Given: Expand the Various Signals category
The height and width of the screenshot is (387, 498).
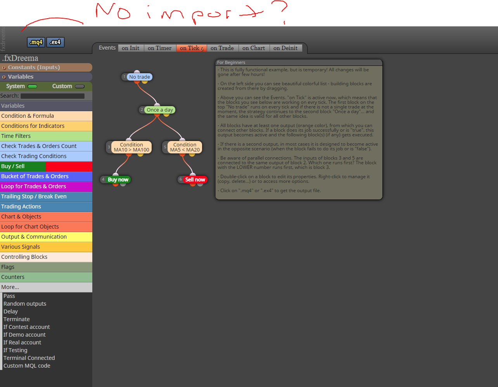Looking at the screenshot, I should pyautogui.click(x=46, y=247).
